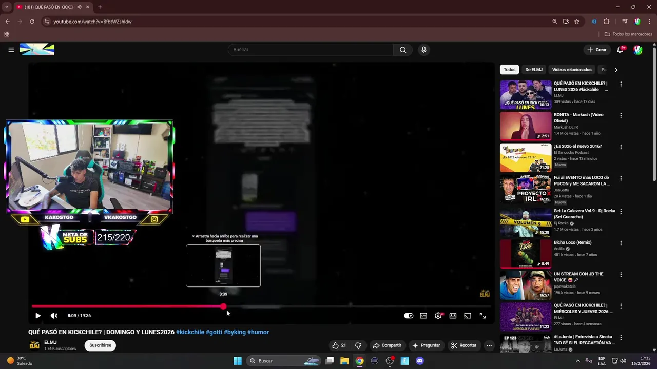Open options for LUNES 2026 #kickchile video
This screenshot has width=657, height=369.
click(x=621, y=84)
